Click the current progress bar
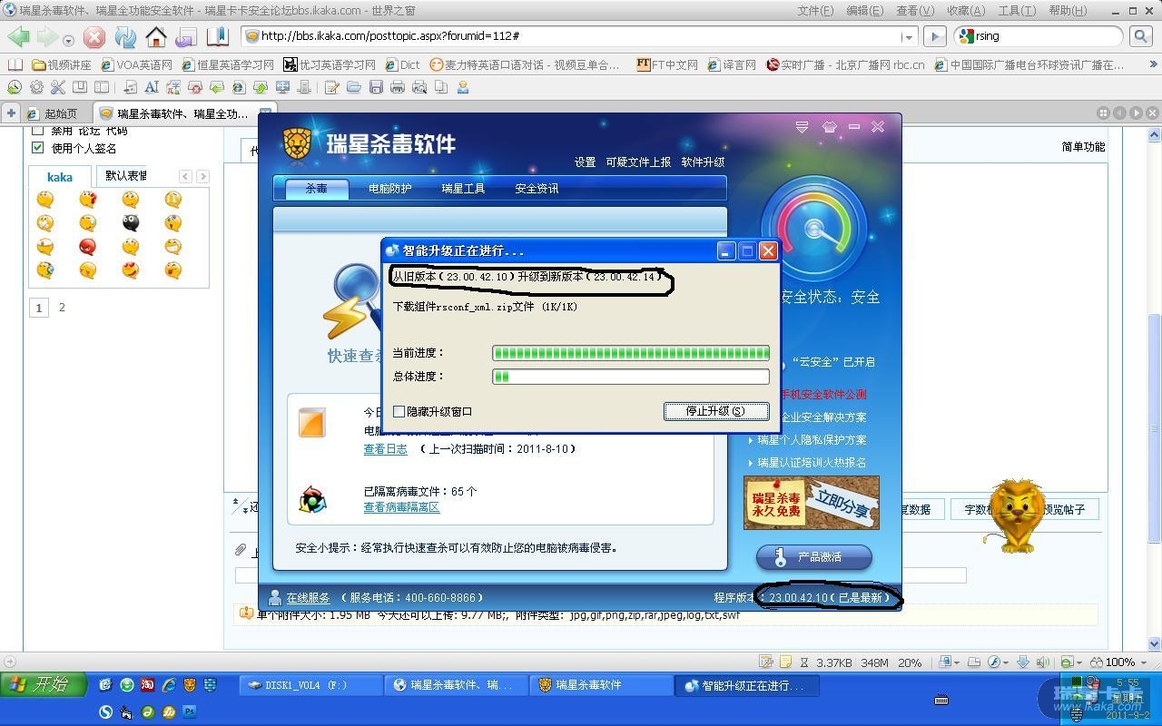Viewport: 1162px width, 726px height. [631, 353]
